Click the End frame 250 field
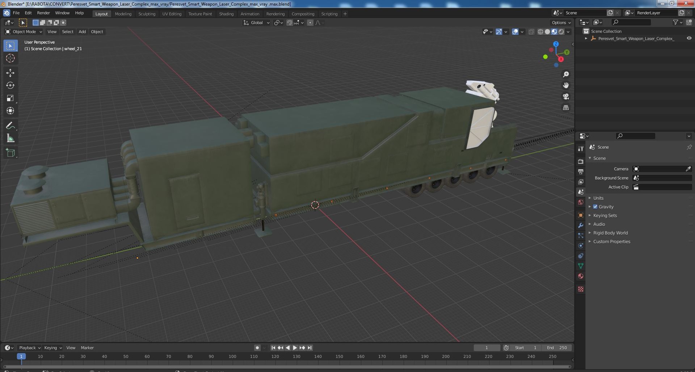Screen dimensions: 695x372 [x=557, y=348]
